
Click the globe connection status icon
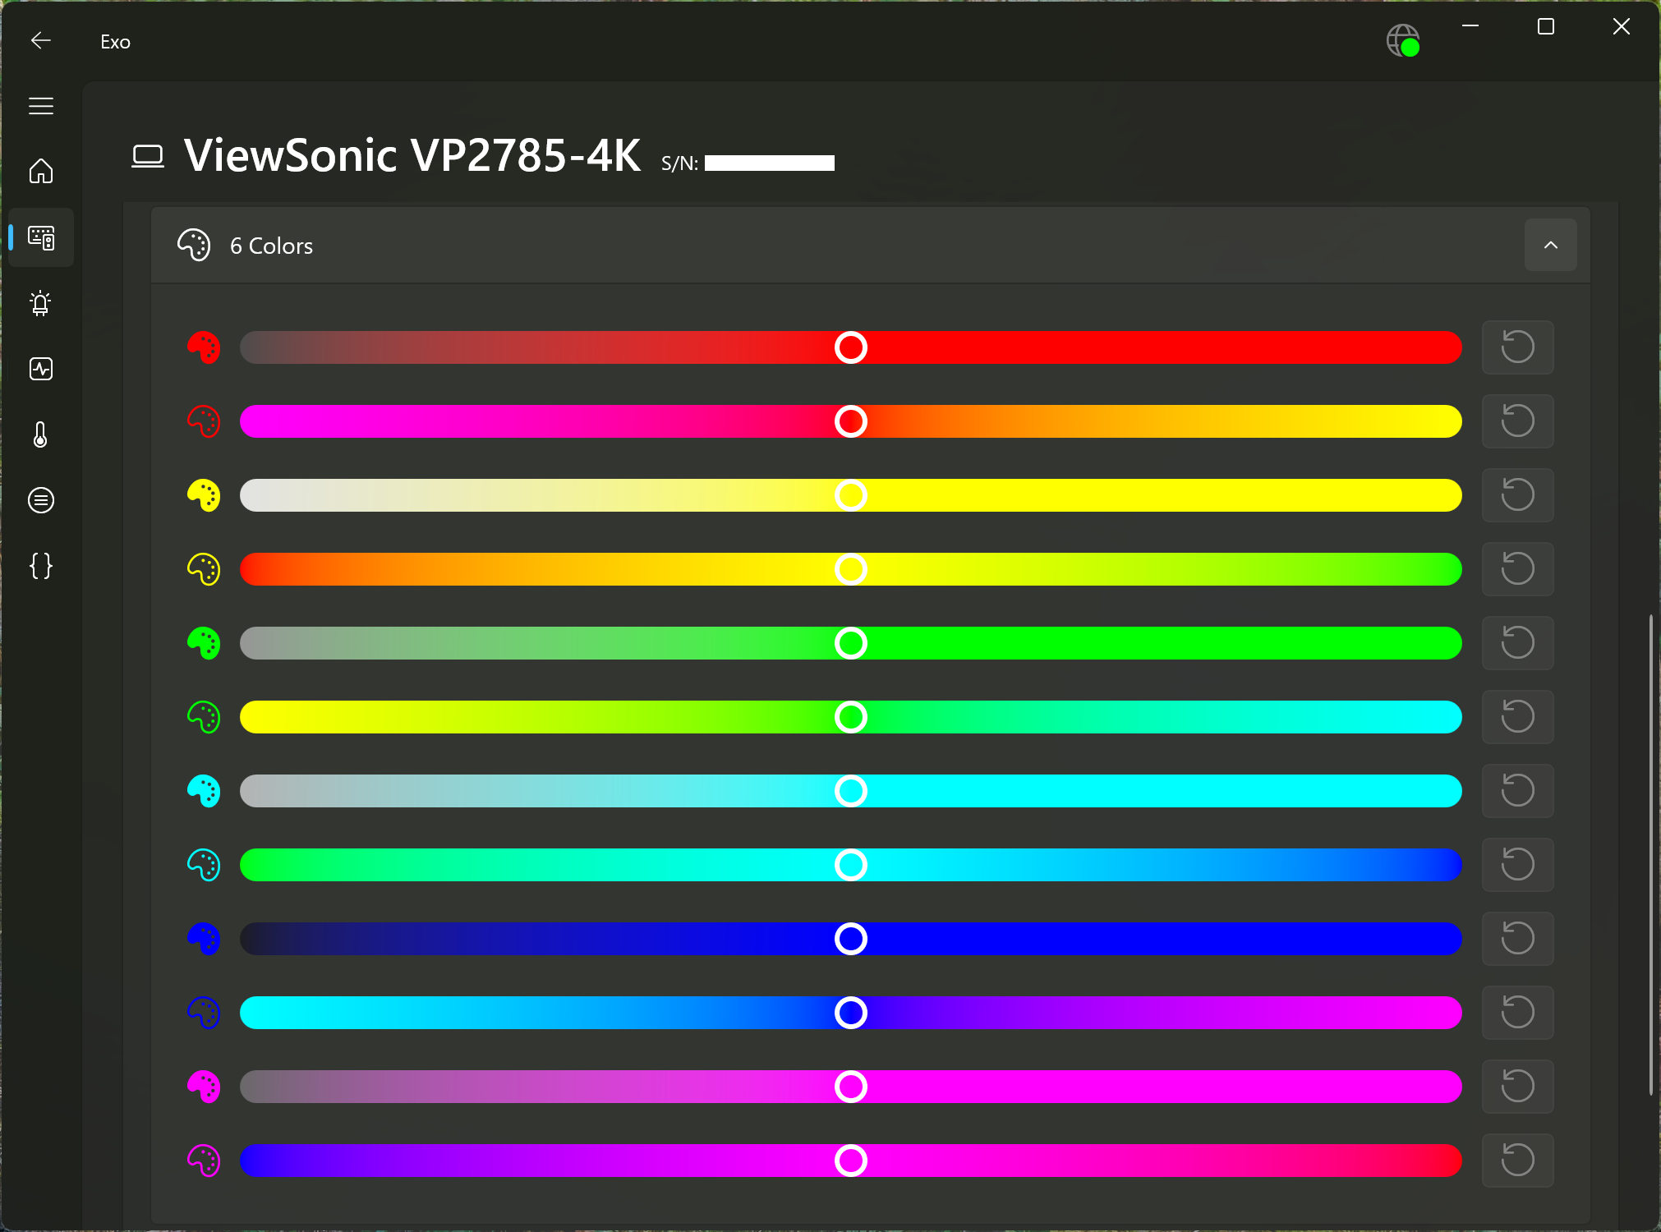[x=1402, y=40]
